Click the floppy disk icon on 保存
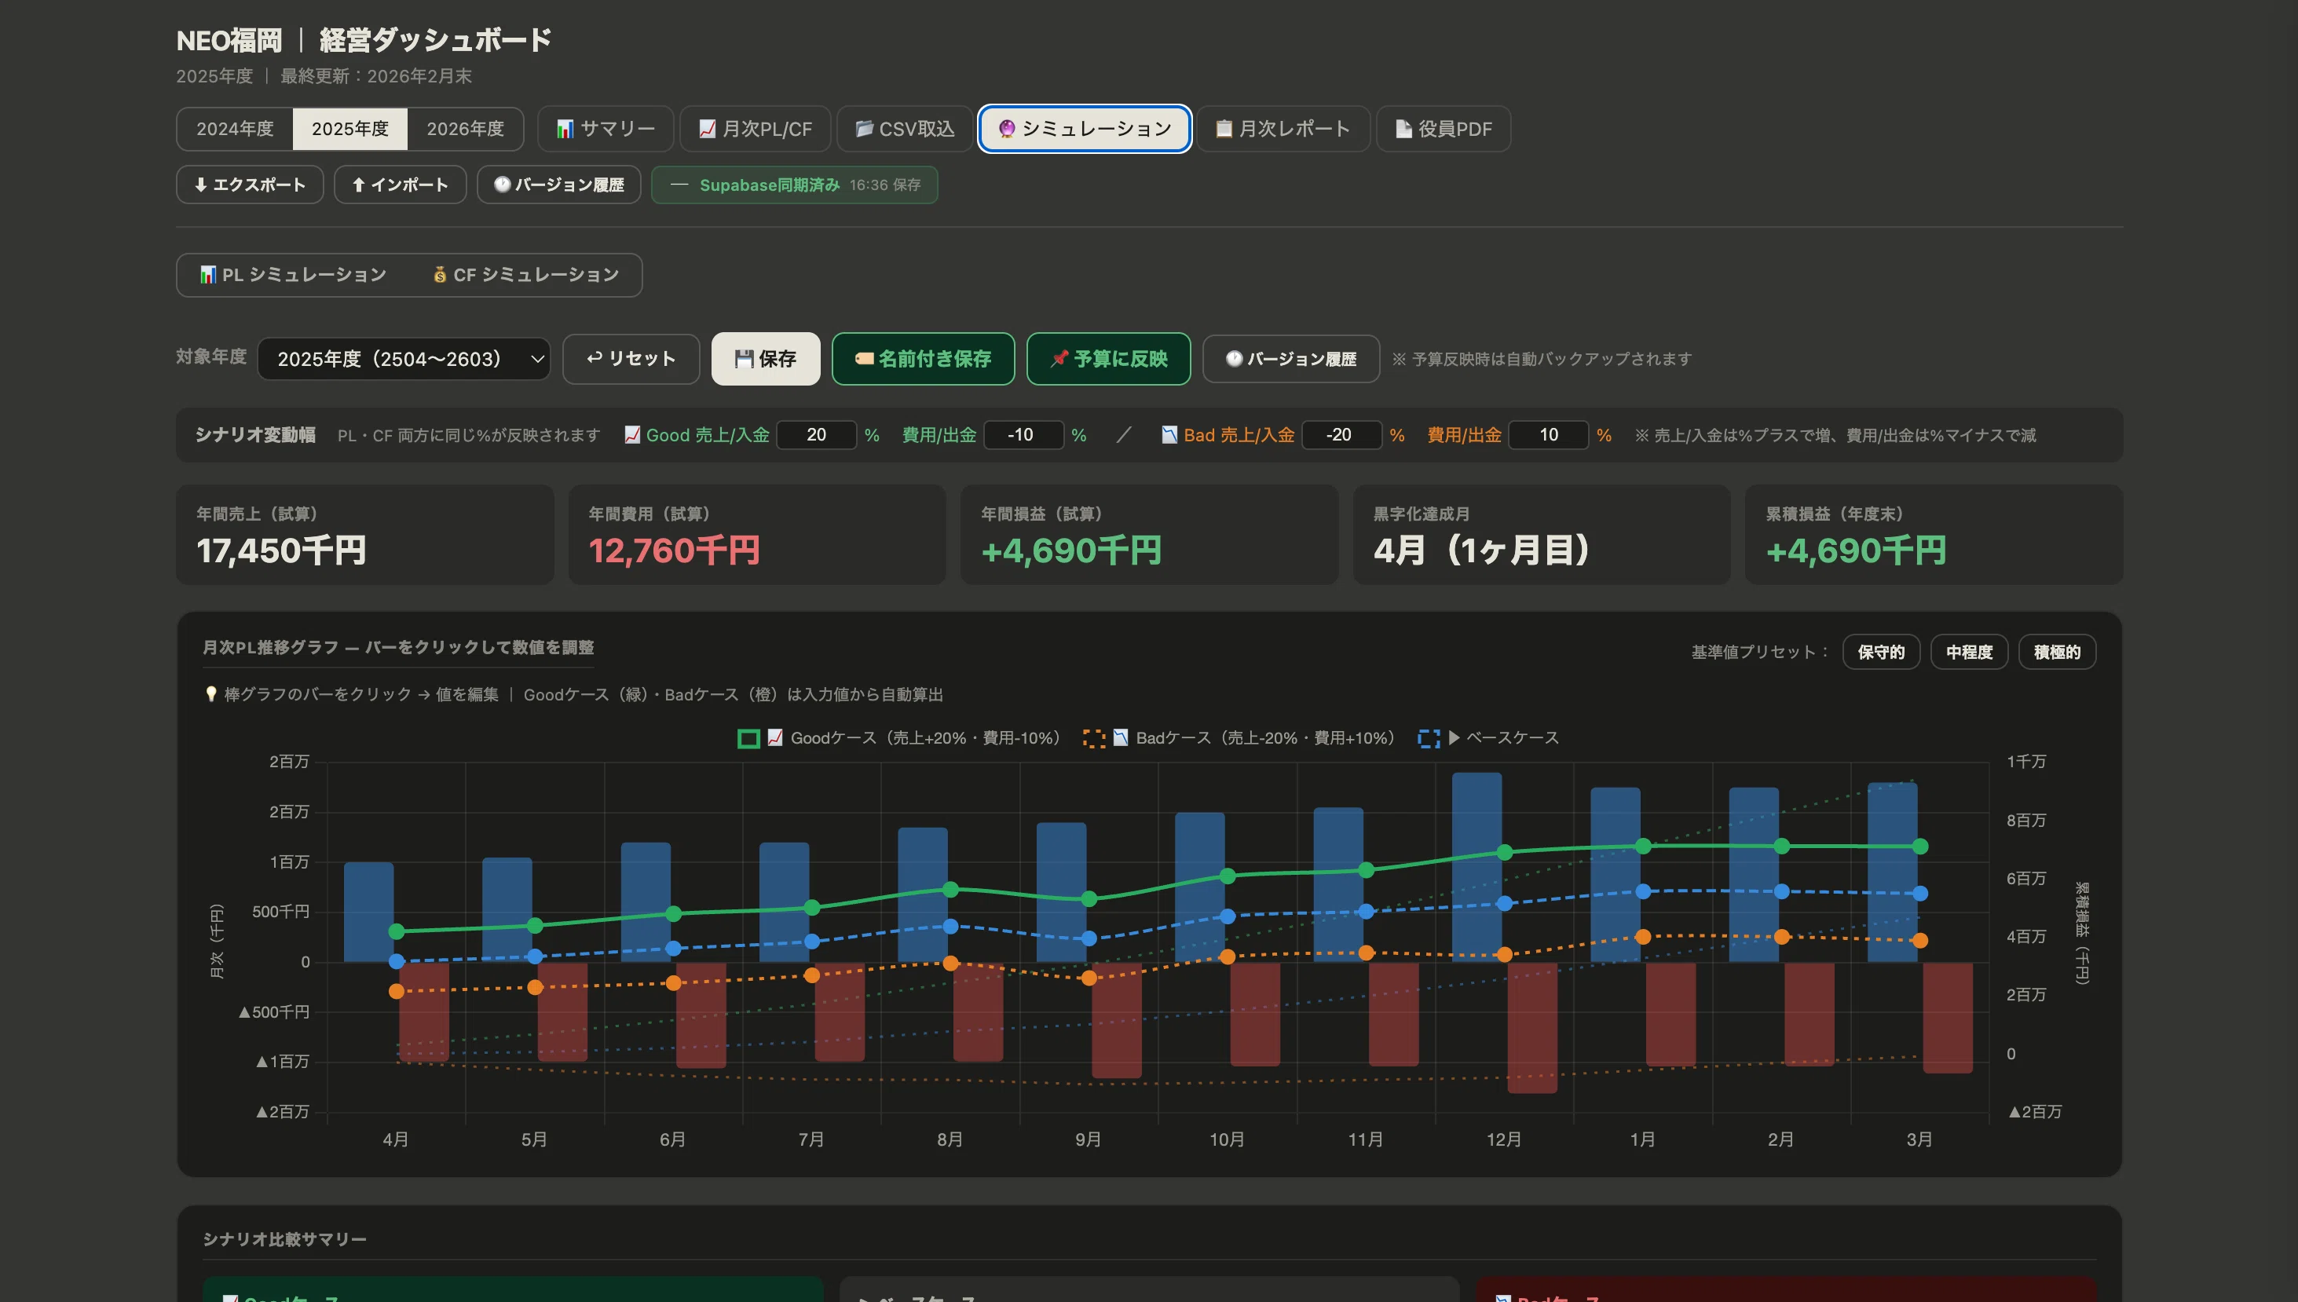Screen dimensions: 2298x1302 coord(744,359)
